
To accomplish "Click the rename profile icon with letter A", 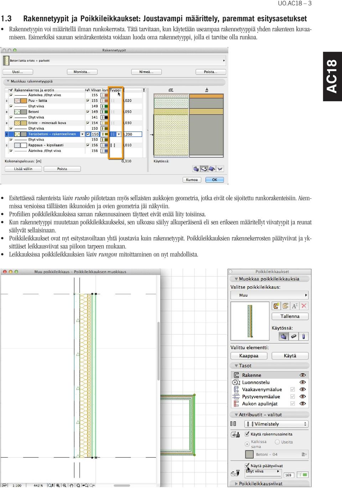I will [295, 306].
